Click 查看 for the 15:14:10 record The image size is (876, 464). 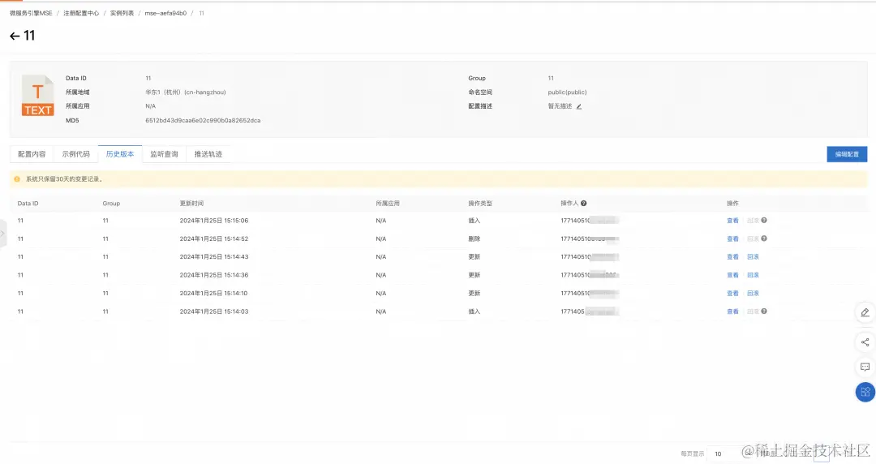(732, 294)
